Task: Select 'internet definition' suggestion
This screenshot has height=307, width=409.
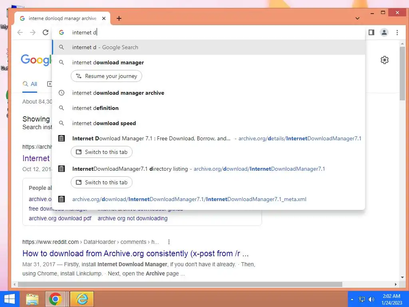Action: pos(208,108)
